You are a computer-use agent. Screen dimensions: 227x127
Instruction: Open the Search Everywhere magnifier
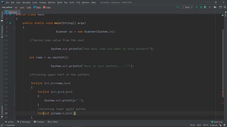point(225,7)
